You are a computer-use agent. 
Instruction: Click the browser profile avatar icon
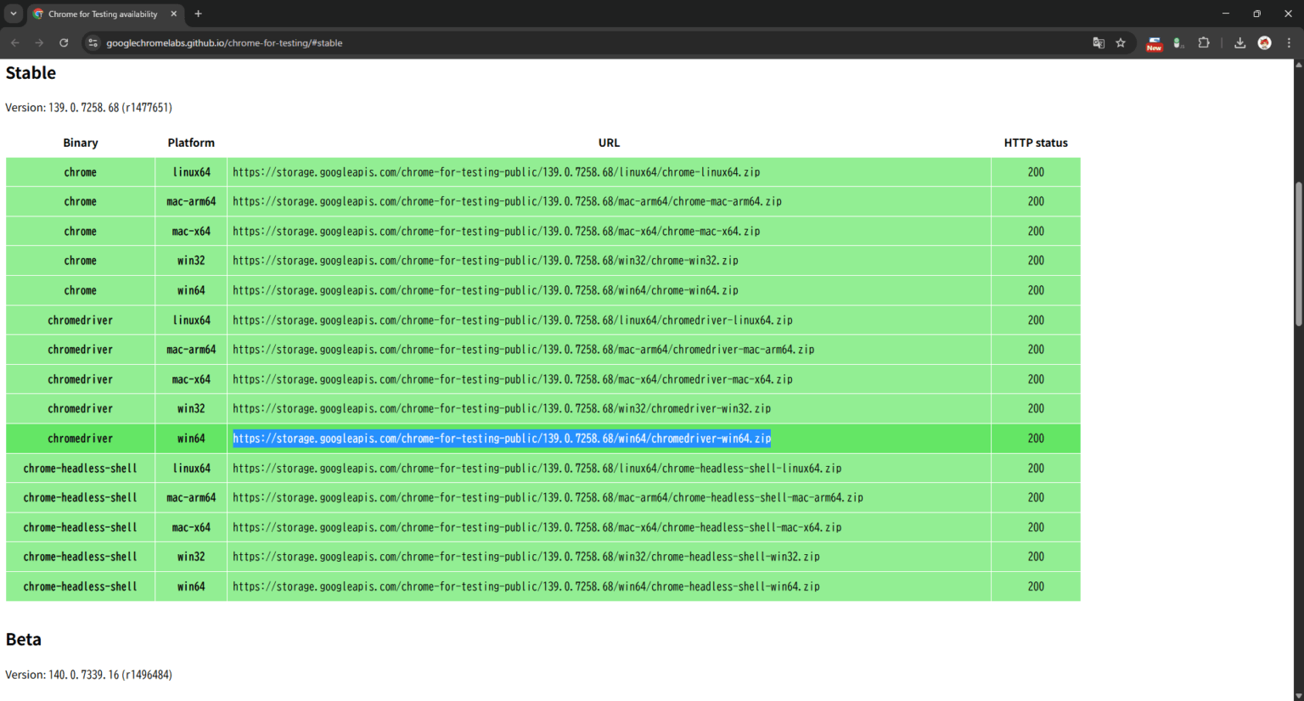[1264, 42]
